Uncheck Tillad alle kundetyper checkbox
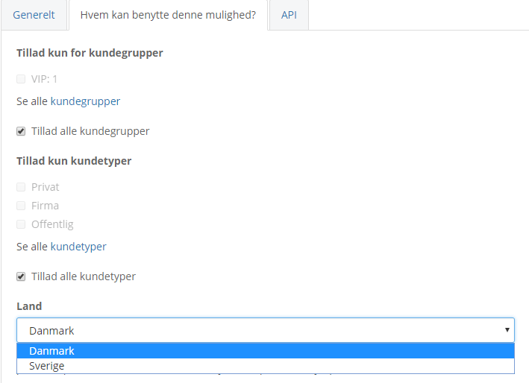Screen dimensions: 529x383 [21, 276]
